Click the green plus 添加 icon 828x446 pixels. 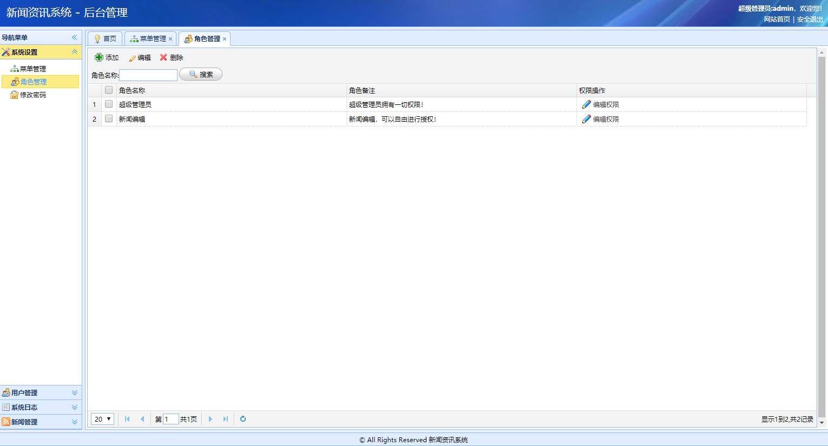99,57
